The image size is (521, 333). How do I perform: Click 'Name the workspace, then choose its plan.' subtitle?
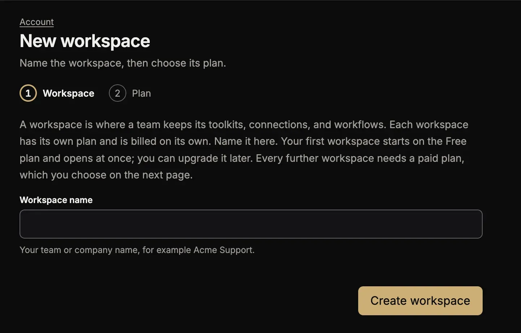pyautogui.click(x=123, y=63)
